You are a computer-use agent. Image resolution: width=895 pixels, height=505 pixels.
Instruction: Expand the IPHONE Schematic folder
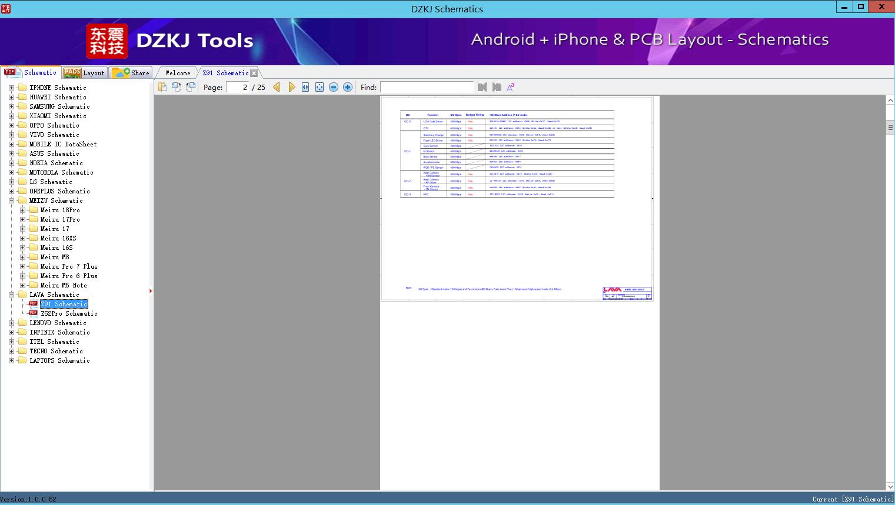pyautogui.click(x=11, y=88)
